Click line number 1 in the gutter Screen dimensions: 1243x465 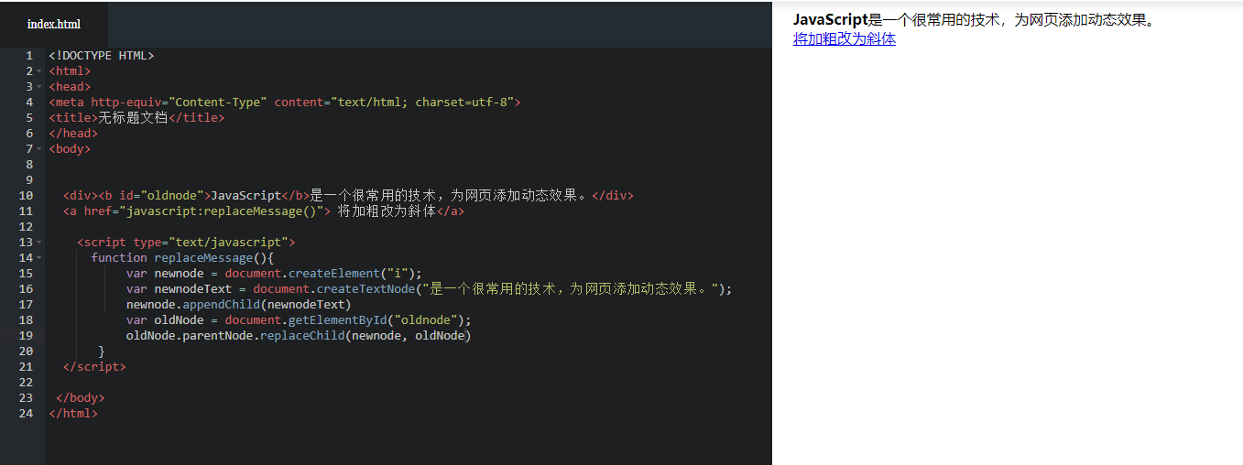29,56
